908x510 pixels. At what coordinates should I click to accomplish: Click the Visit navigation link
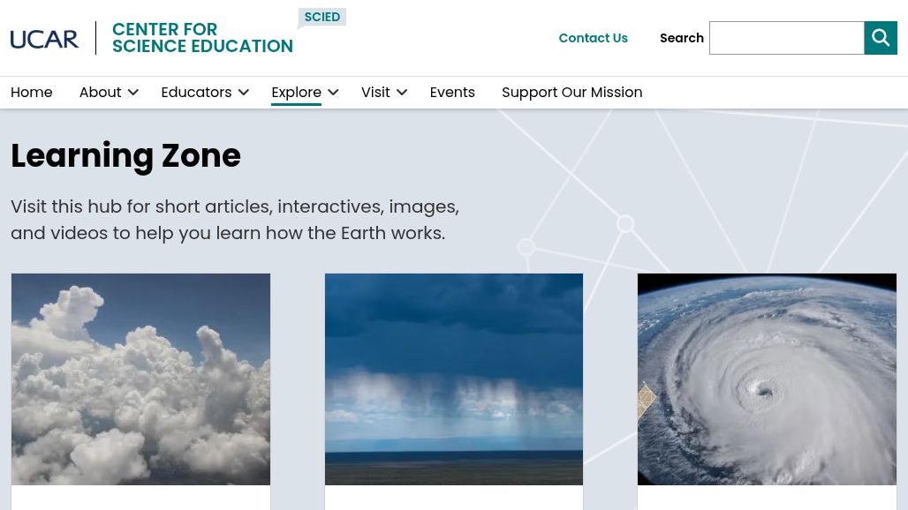click(x=375, y=92)
